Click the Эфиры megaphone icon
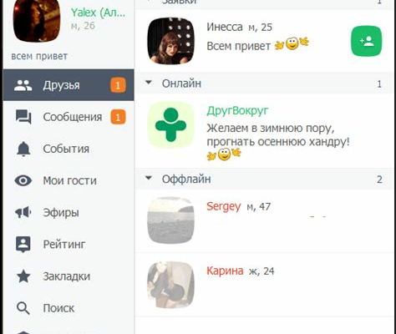The width and height of the screenshot is (396, 334). coord(23,212)
